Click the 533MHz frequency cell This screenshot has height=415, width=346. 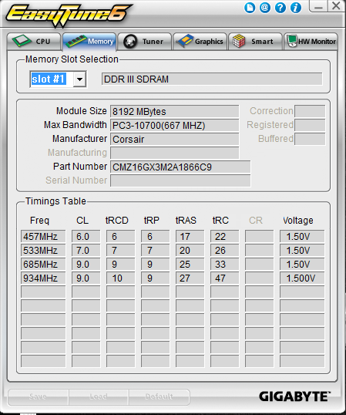pos(43,251)
